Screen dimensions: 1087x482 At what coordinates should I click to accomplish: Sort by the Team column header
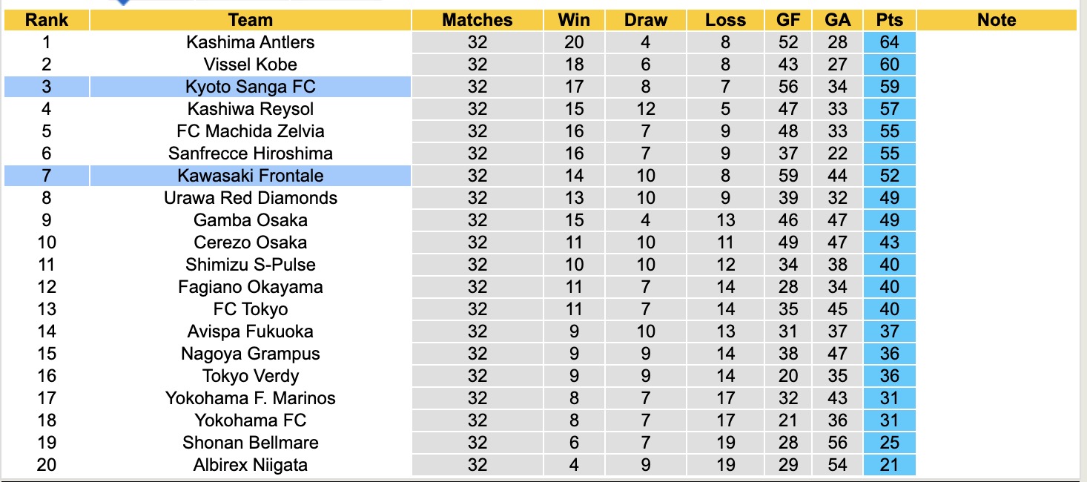point(251,20)
